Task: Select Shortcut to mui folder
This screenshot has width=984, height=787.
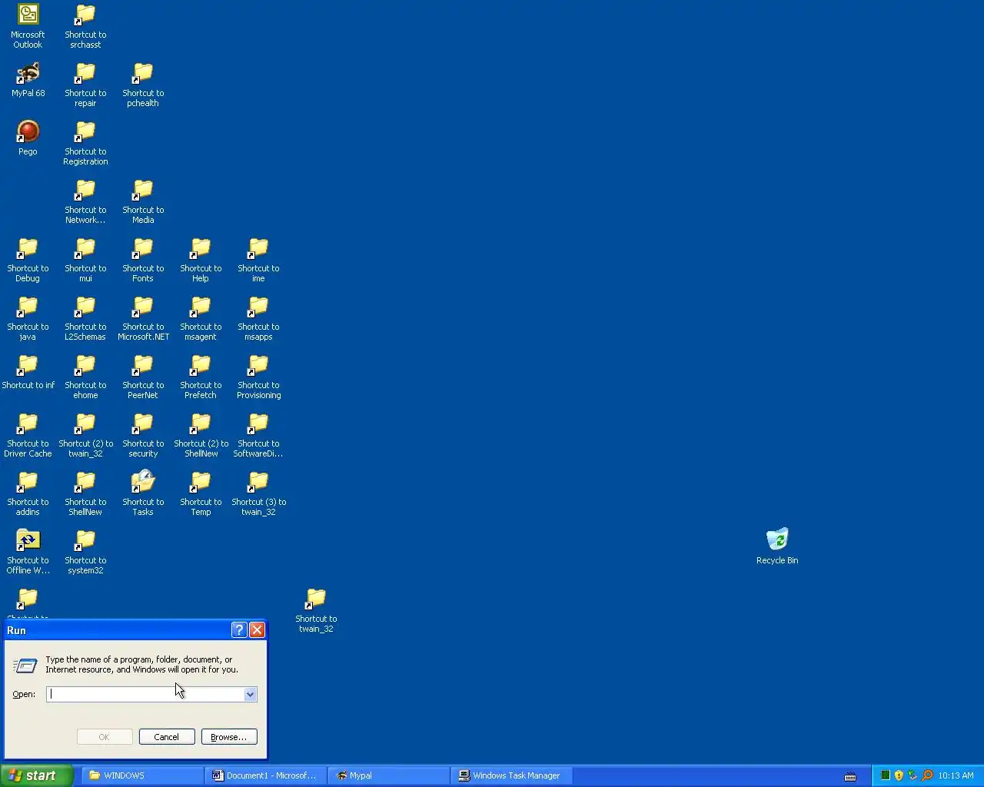Action: pos(85,260)
